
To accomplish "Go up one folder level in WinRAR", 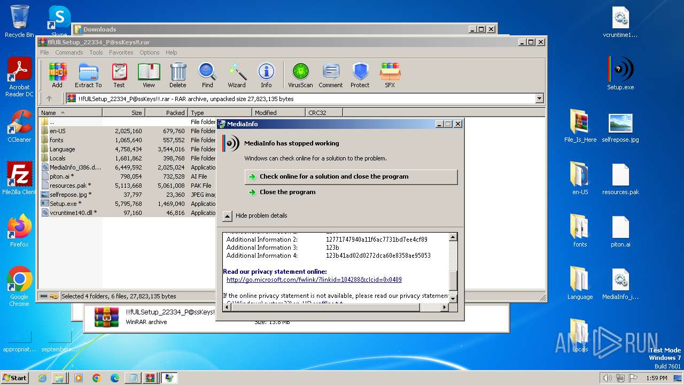I will tap(49, 98).
